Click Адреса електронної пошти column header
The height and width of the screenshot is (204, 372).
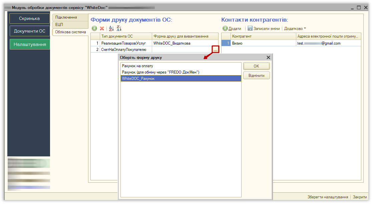[329, 36]
